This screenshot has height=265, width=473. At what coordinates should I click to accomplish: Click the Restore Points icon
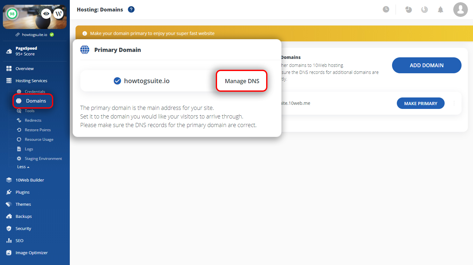(19, 130)
